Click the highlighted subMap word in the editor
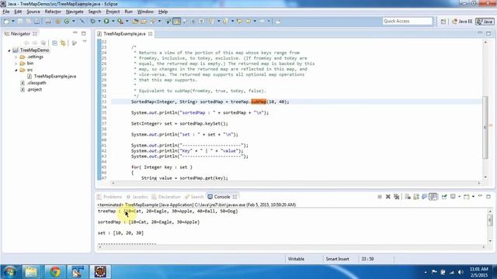The height and width of the screenshot is (279, 497). pos(259,102)
